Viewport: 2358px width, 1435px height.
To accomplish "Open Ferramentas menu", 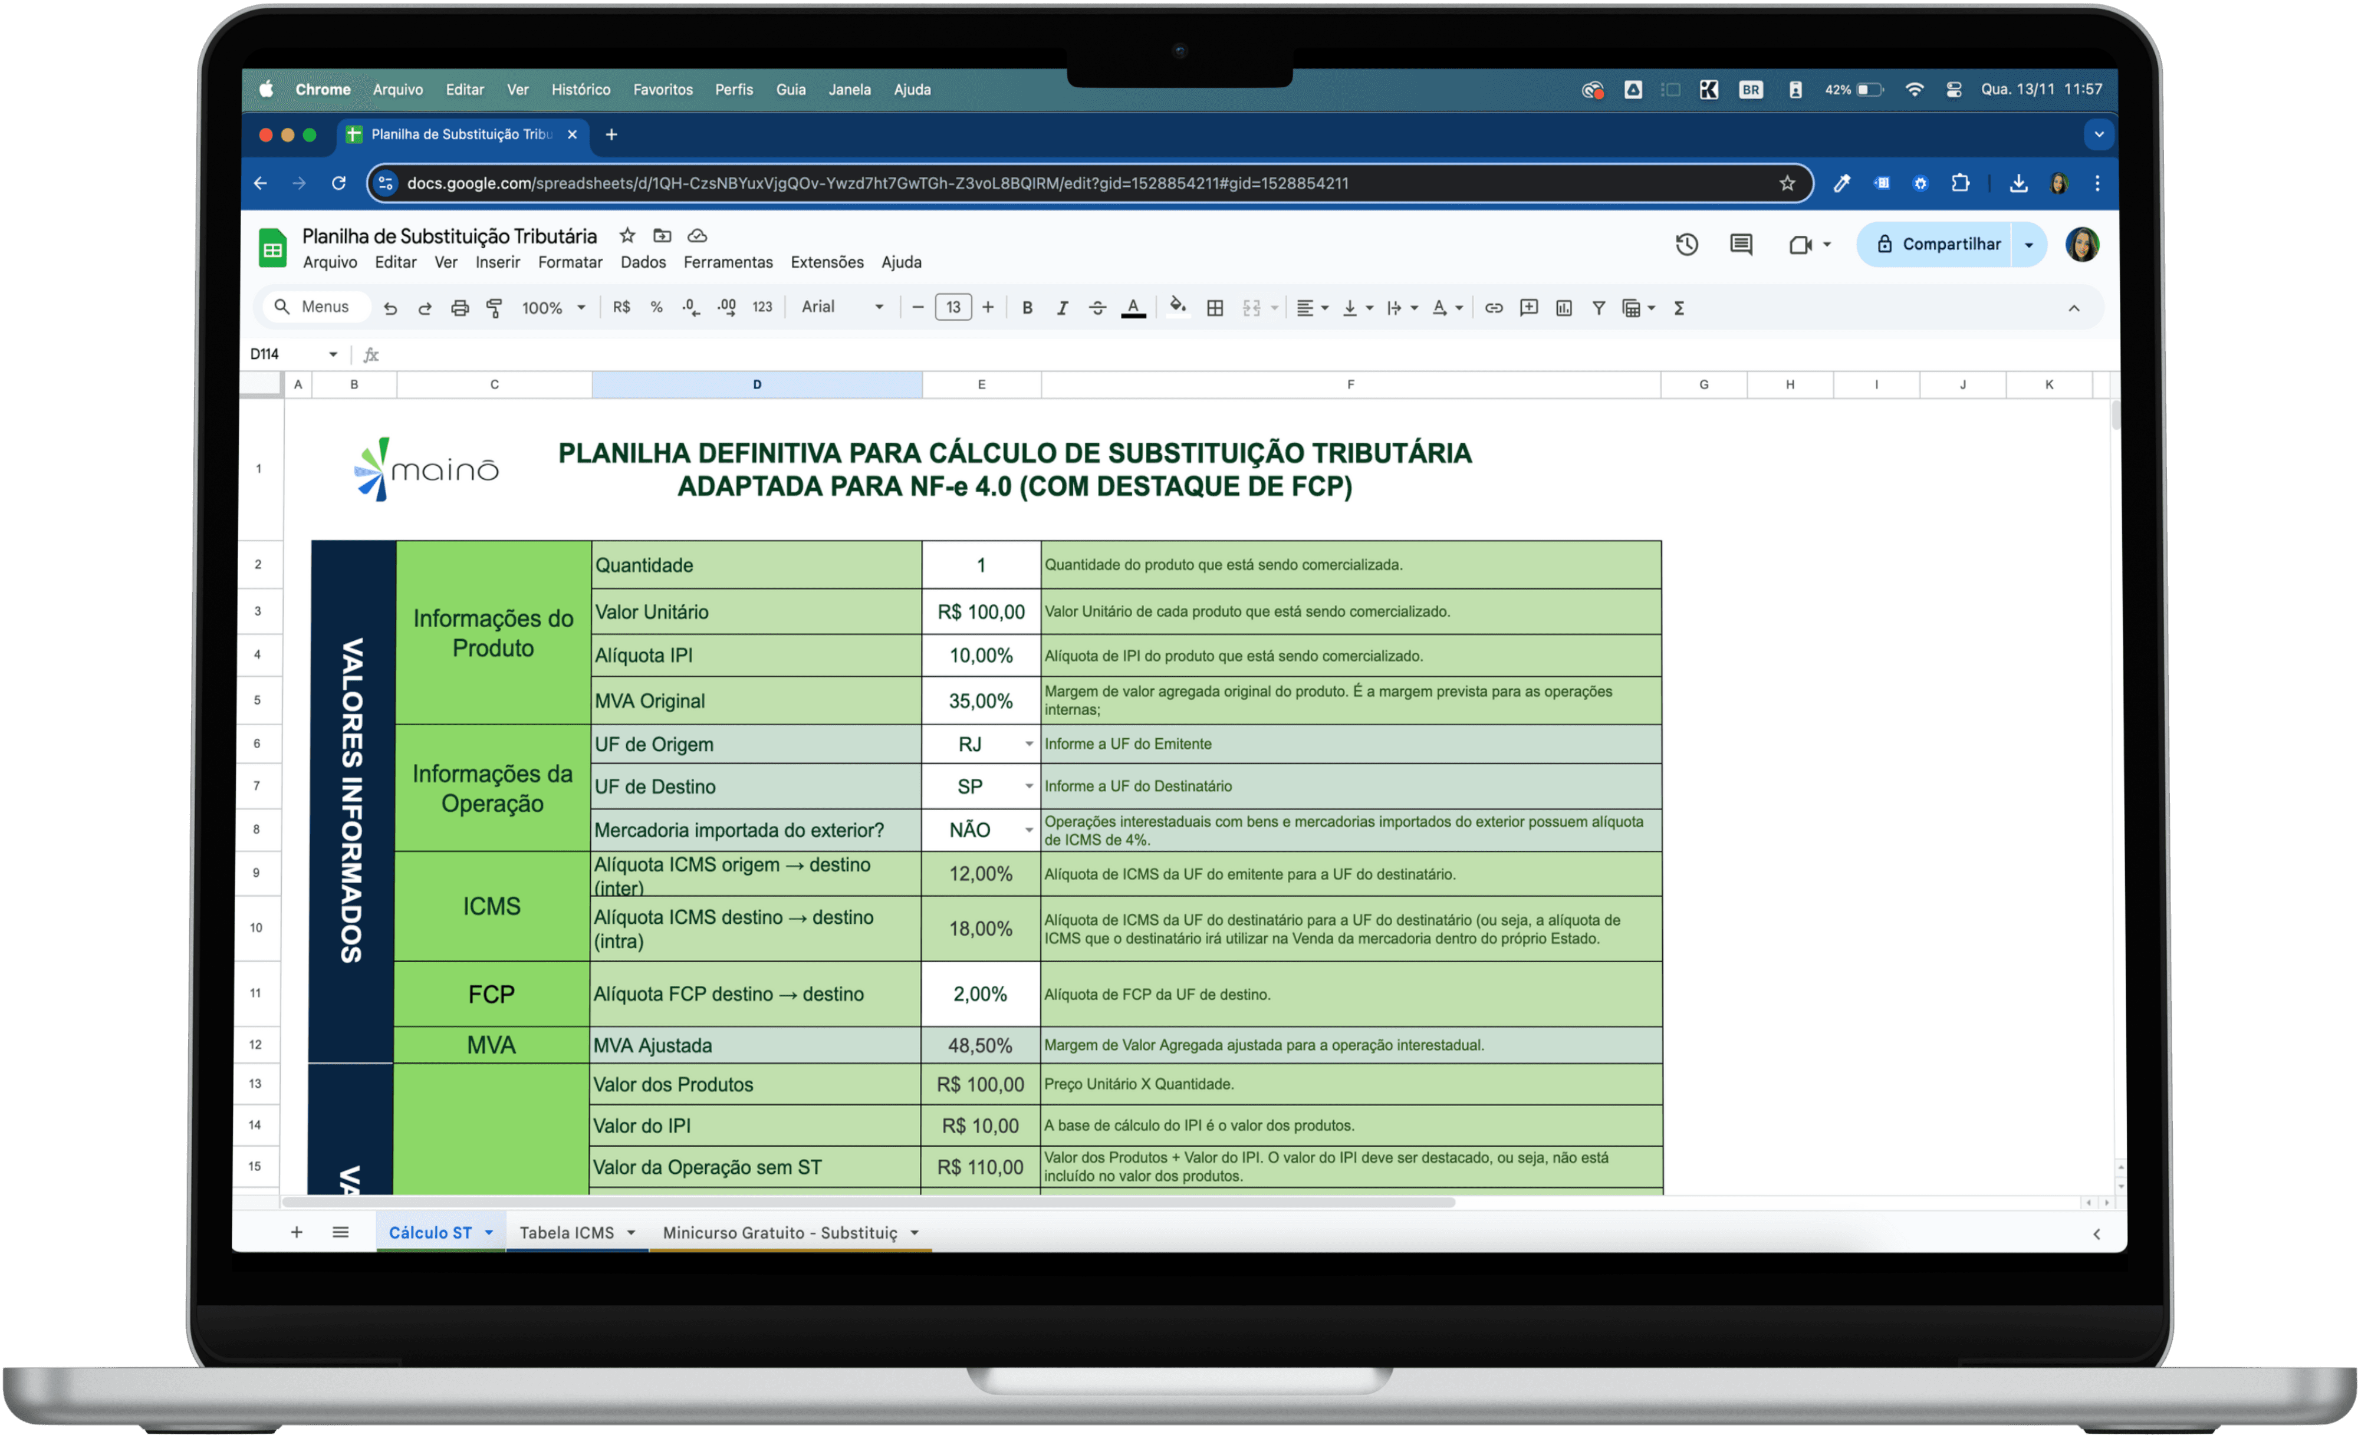I will pos(728,262).
